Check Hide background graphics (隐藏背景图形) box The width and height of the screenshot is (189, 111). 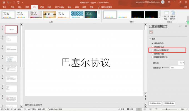[152, 57]
